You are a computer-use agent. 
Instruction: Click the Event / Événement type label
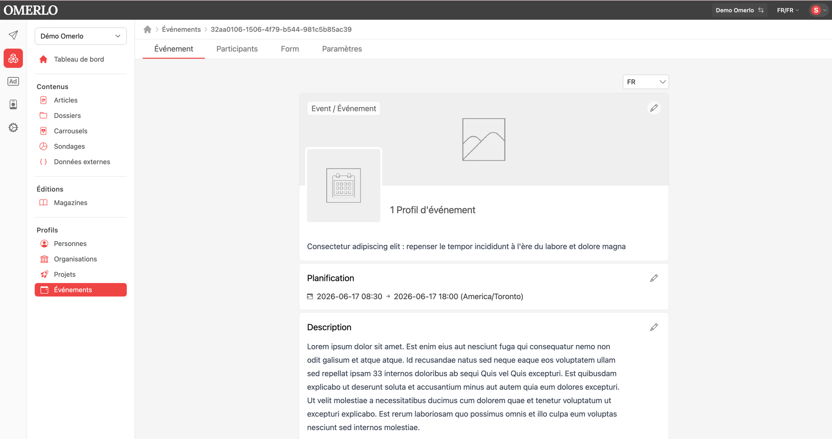click(x=344, y=109)
